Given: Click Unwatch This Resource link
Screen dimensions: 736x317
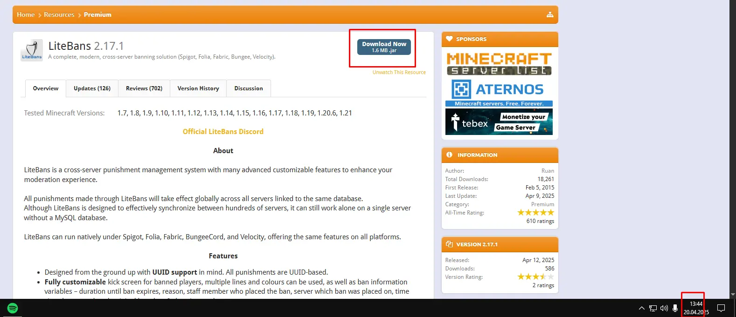Looking at the screenshot, I should pos(399,72).
